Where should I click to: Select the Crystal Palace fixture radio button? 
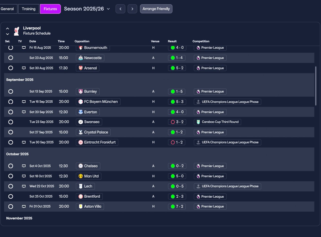[x=11, y=132]
